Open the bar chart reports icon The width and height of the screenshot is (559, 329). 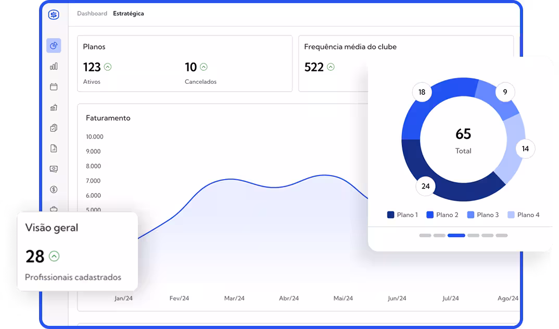(x=54, y=66)
